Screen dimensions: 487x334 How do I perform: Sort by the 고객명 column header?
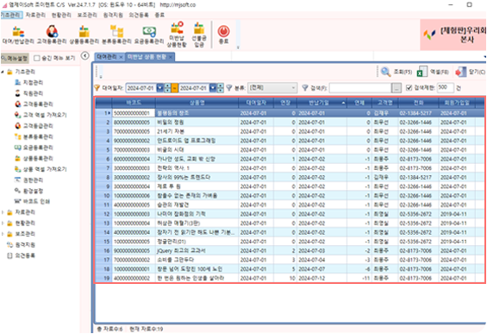(x=384, y=103)
